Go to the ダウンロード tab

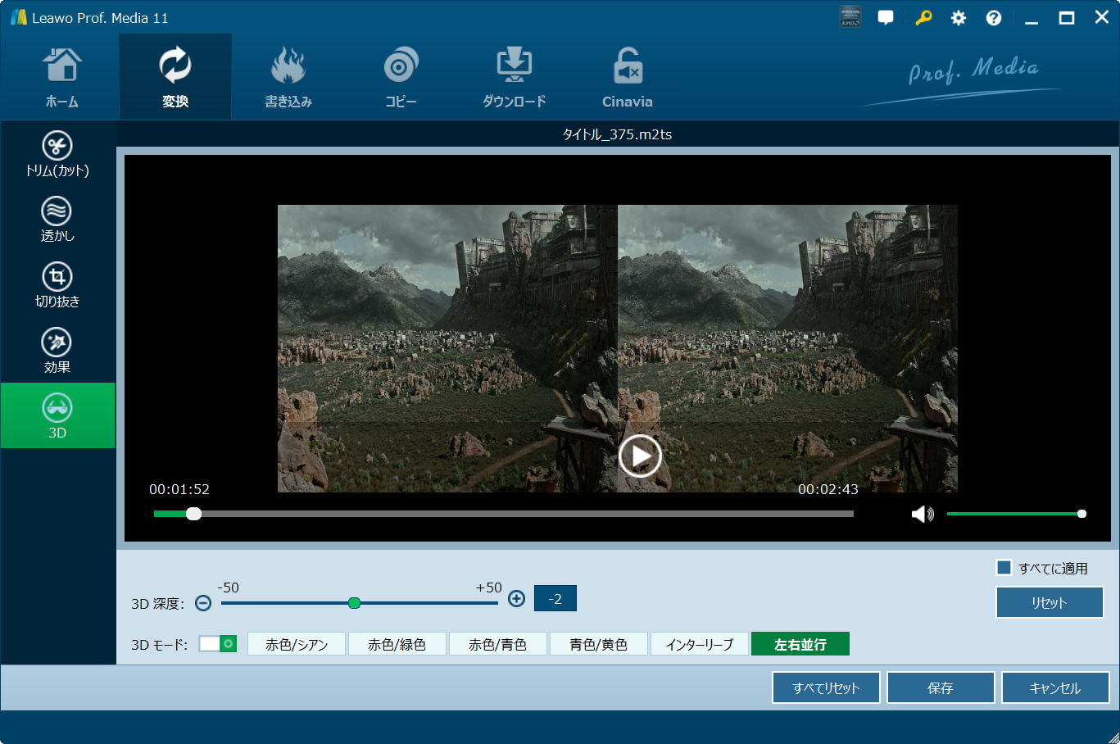point(514,78)
